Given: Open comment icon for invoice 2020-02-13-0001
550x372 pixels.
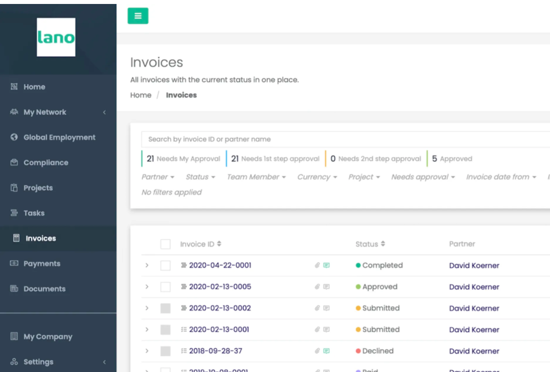Looking at the screenshot, I should [x=326, y=329].
